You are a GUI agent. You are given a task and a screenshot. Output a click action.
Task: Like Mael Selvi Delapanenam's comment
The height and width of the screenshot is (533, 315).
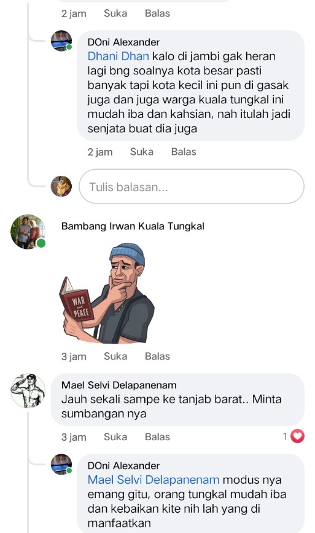[x=115, y=437]
